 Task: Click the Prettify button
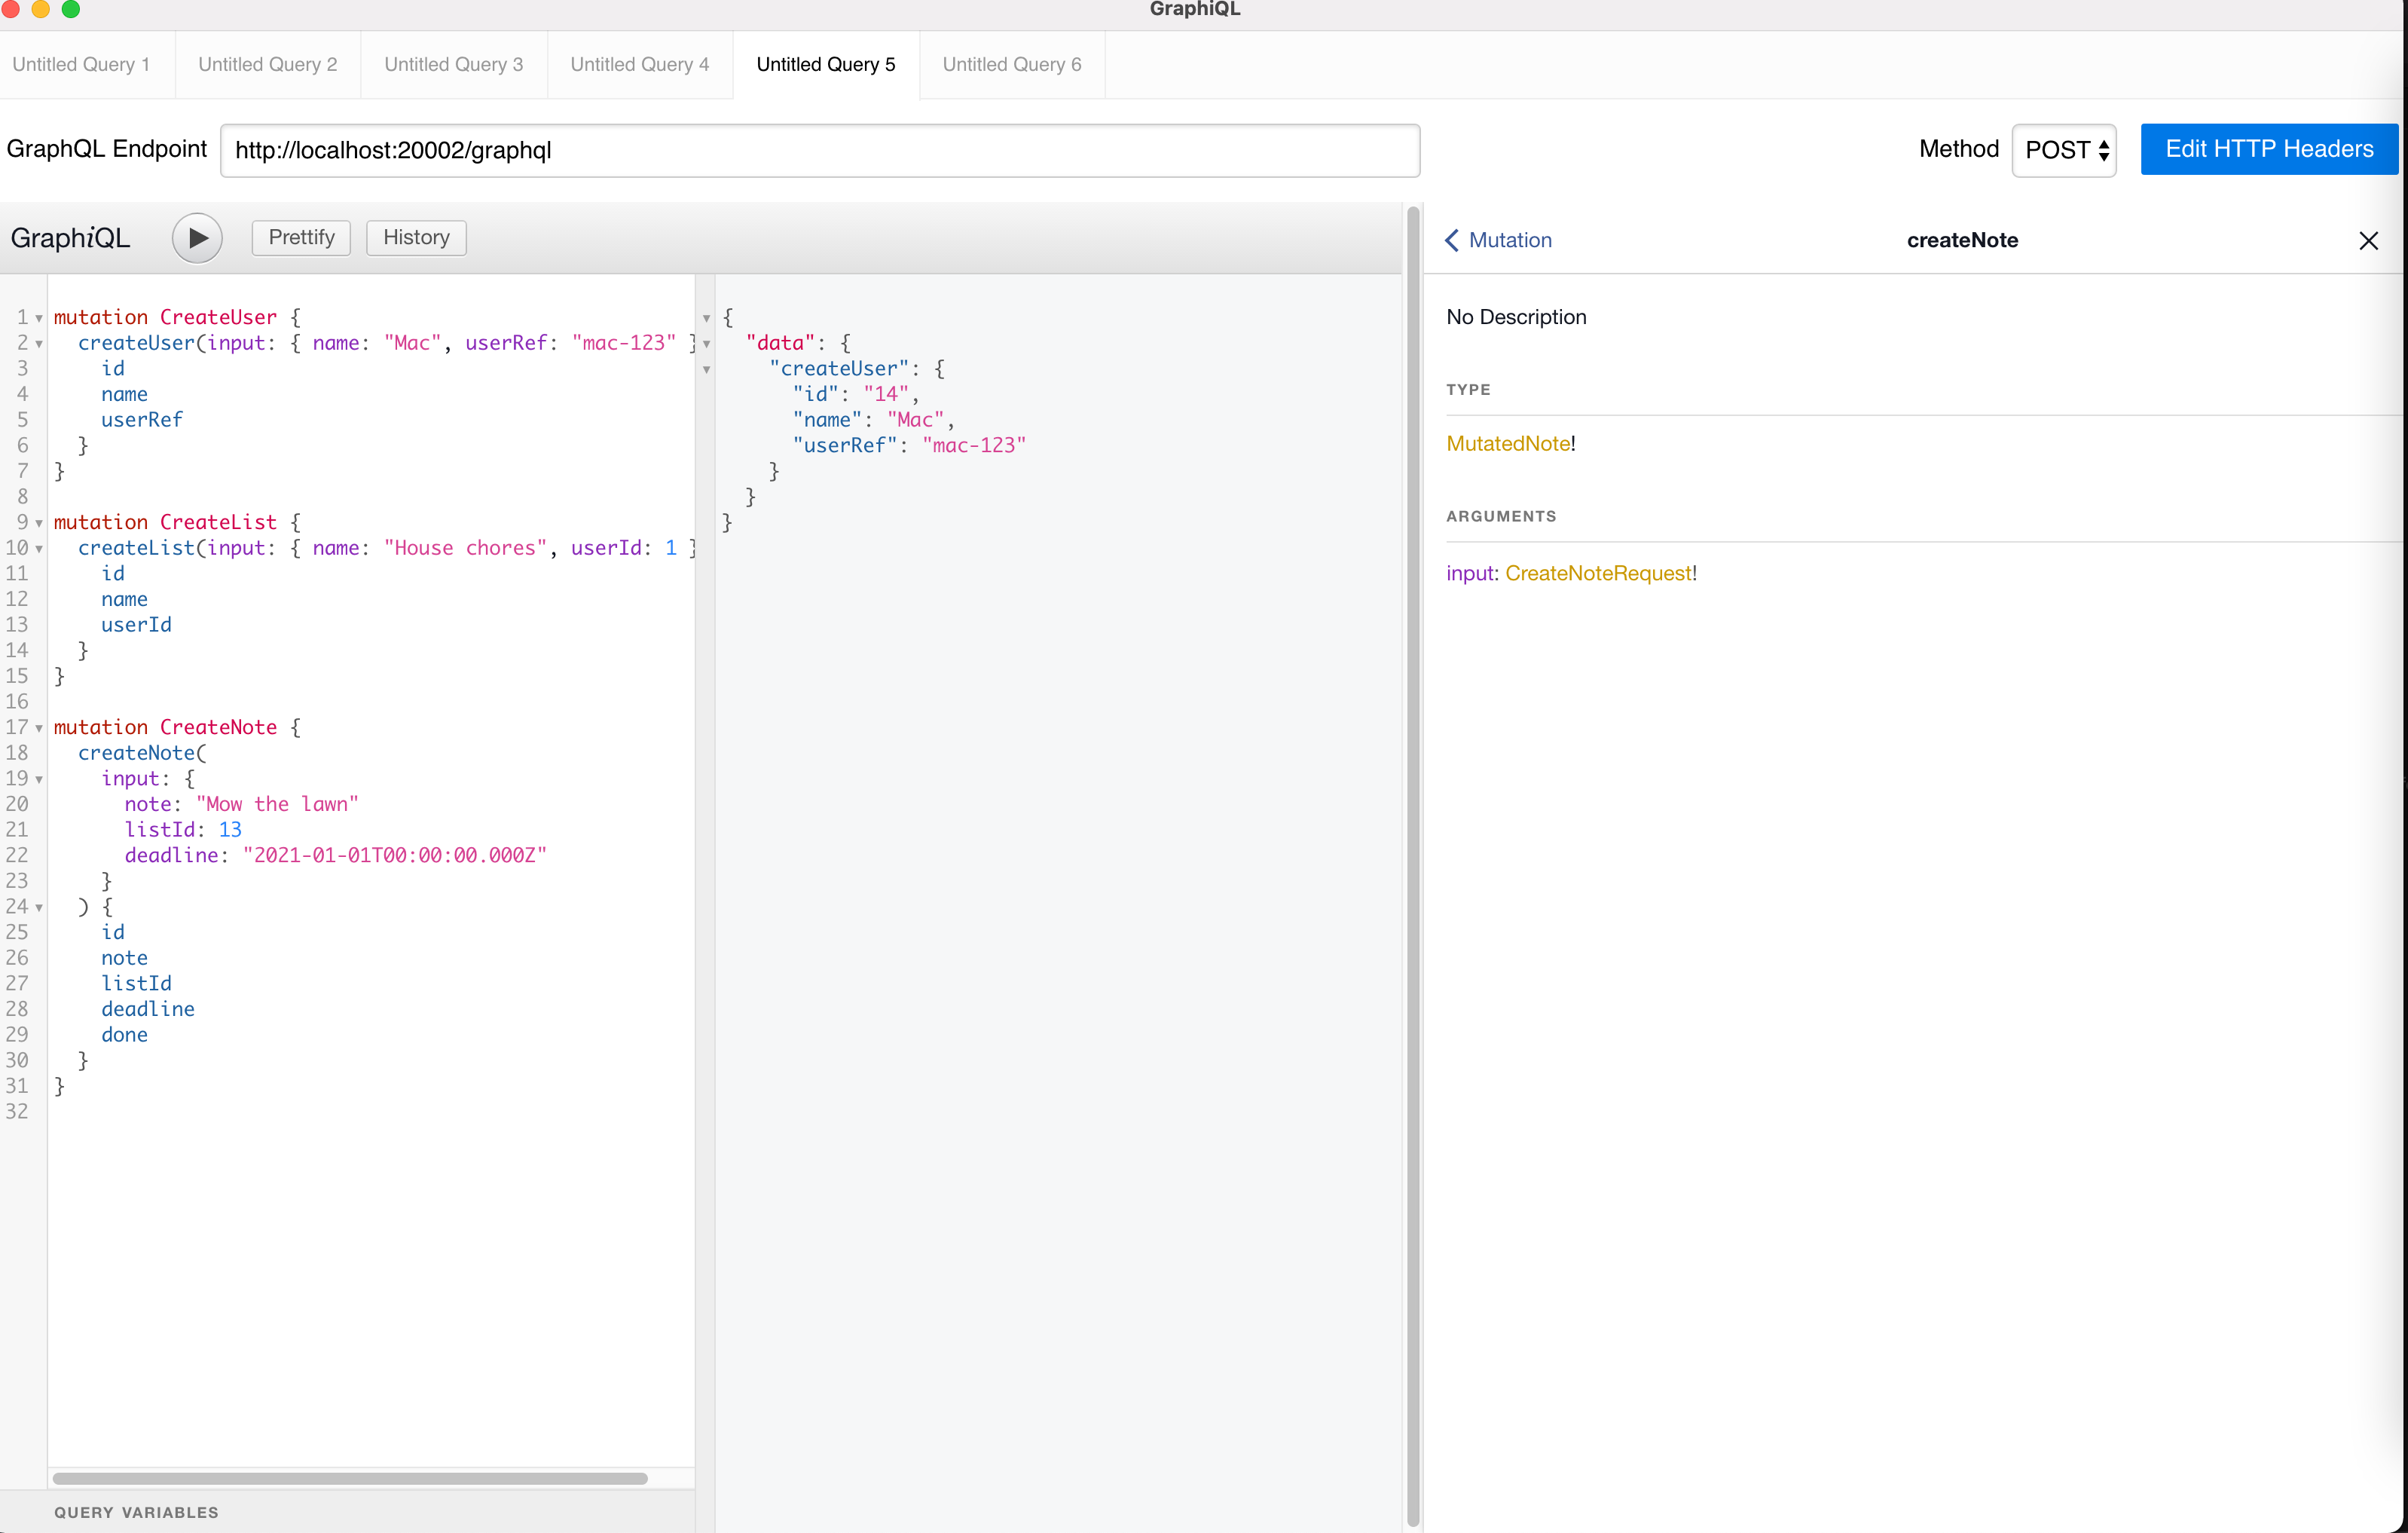click(x=301, y=237)
